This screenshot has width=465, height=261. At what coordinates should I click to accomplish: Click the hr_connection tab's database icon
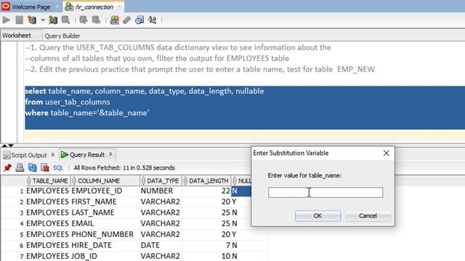click(69, 7)
